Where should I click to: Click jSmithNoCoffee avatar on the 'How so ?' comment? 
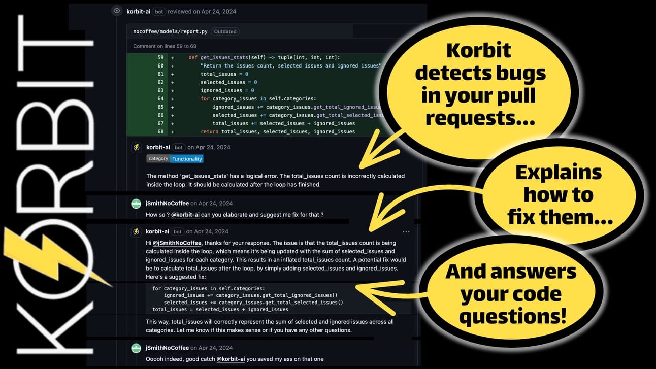(136, 204)
